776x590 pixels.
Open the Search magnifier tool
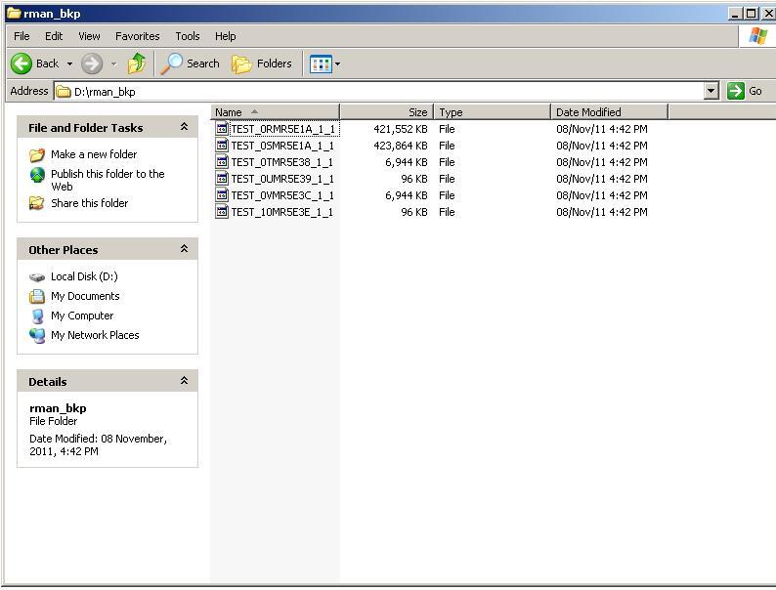(172, 63)
